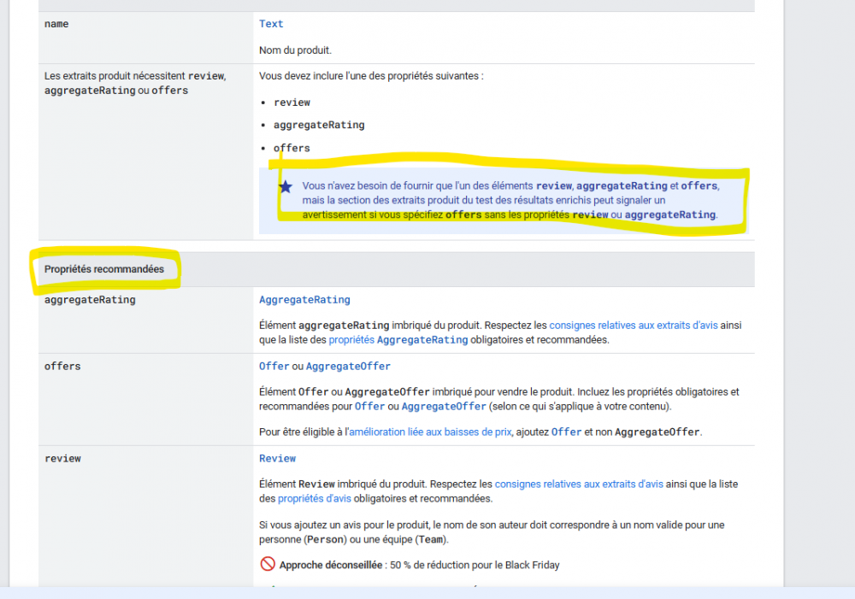The width and height of the screenshot is (855, 599).
Task: Open the blue Text type link
Action: tap(271, 24)
